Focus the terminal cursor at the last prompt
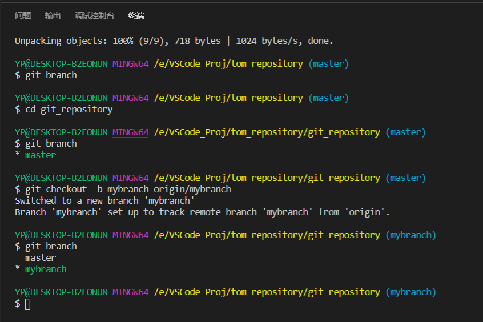The width and height of the screenshot is (483, 322). point(27,304)
